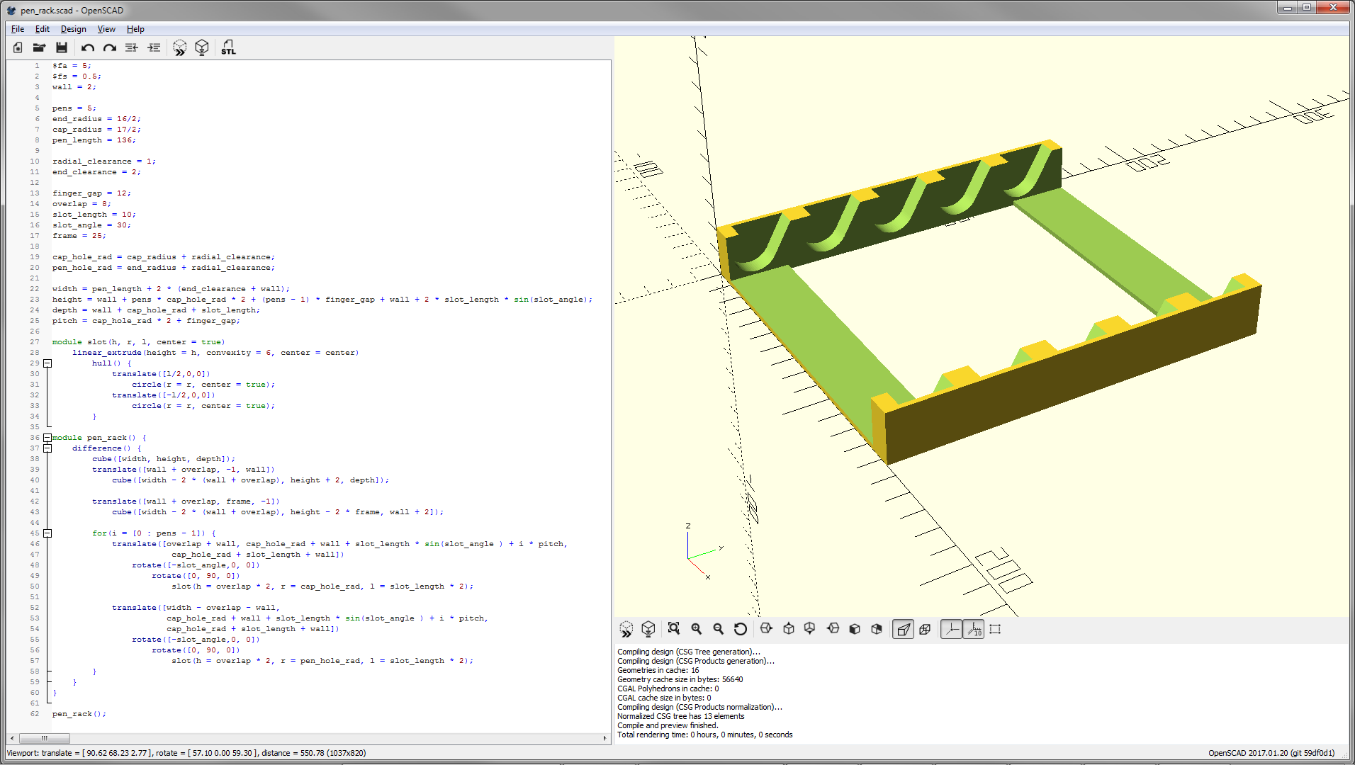Screen dimensions: 1355x765
Task: Open the View menu
Action: pyautogui.click(x=106, y=29)
